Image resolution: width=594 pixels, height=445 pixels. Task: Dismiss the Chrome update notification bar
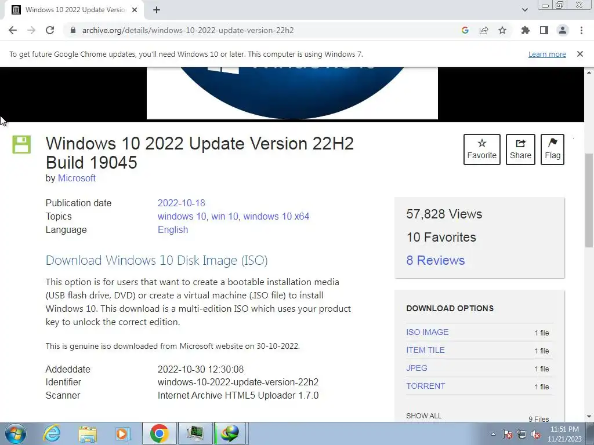coord(580,54)
